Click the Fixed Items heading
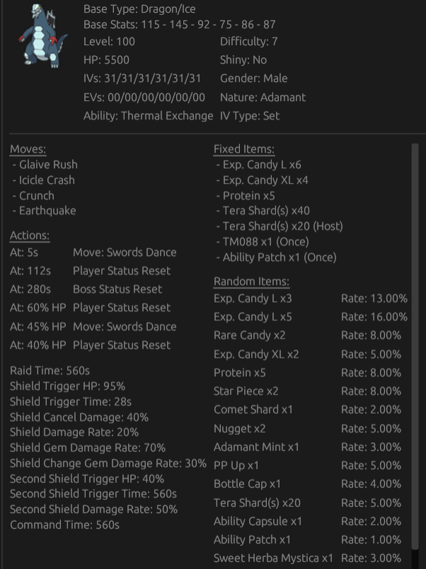 [244, 149]
